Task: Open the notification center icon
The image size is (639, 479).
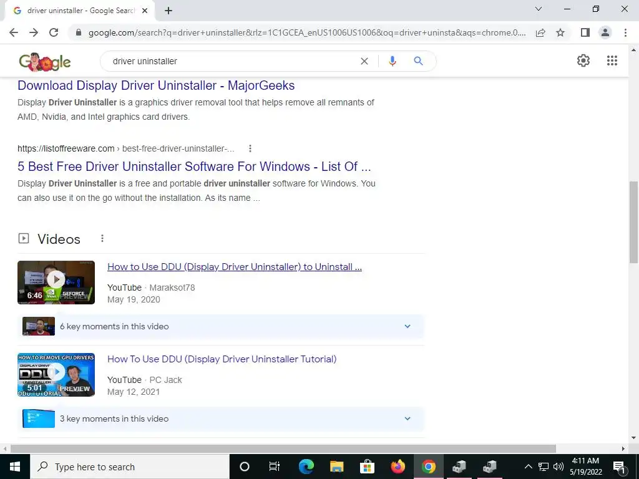Action: [619, 467]
